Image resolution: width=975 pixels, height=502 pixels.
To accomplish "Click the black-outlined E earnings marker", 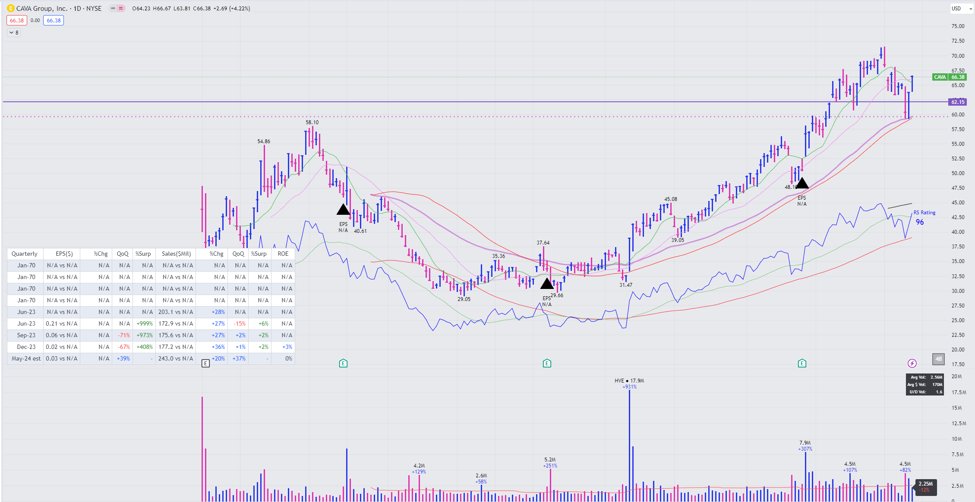I will pyautogui.click(x=205, y=364).
